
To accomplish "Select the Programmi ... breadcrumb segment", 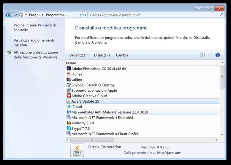I will pos(56,15).
